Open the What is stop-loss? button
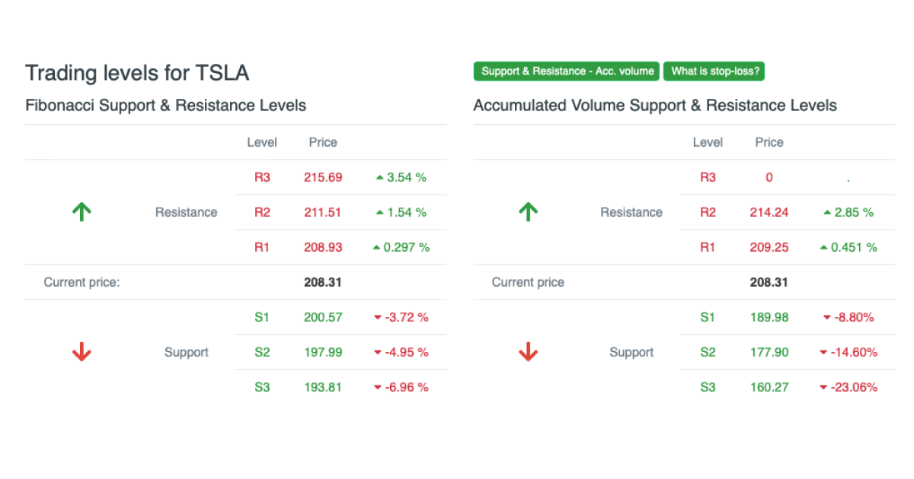Screen dimensions: 914x479 (x=714, y=71)
